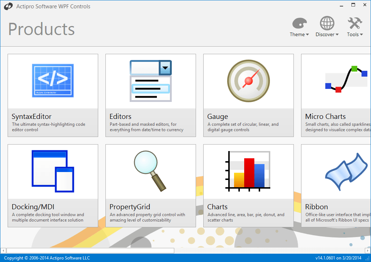Click 'An advanced property grid control' description
The width and height of the screenshot is (371, 262).
pos(147,218)
